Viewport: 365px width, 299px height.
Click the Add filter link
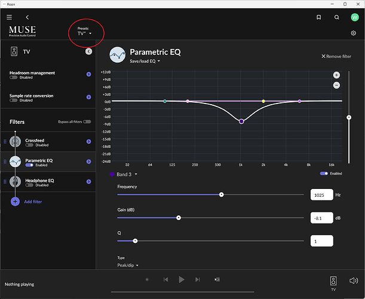[33, 202]
